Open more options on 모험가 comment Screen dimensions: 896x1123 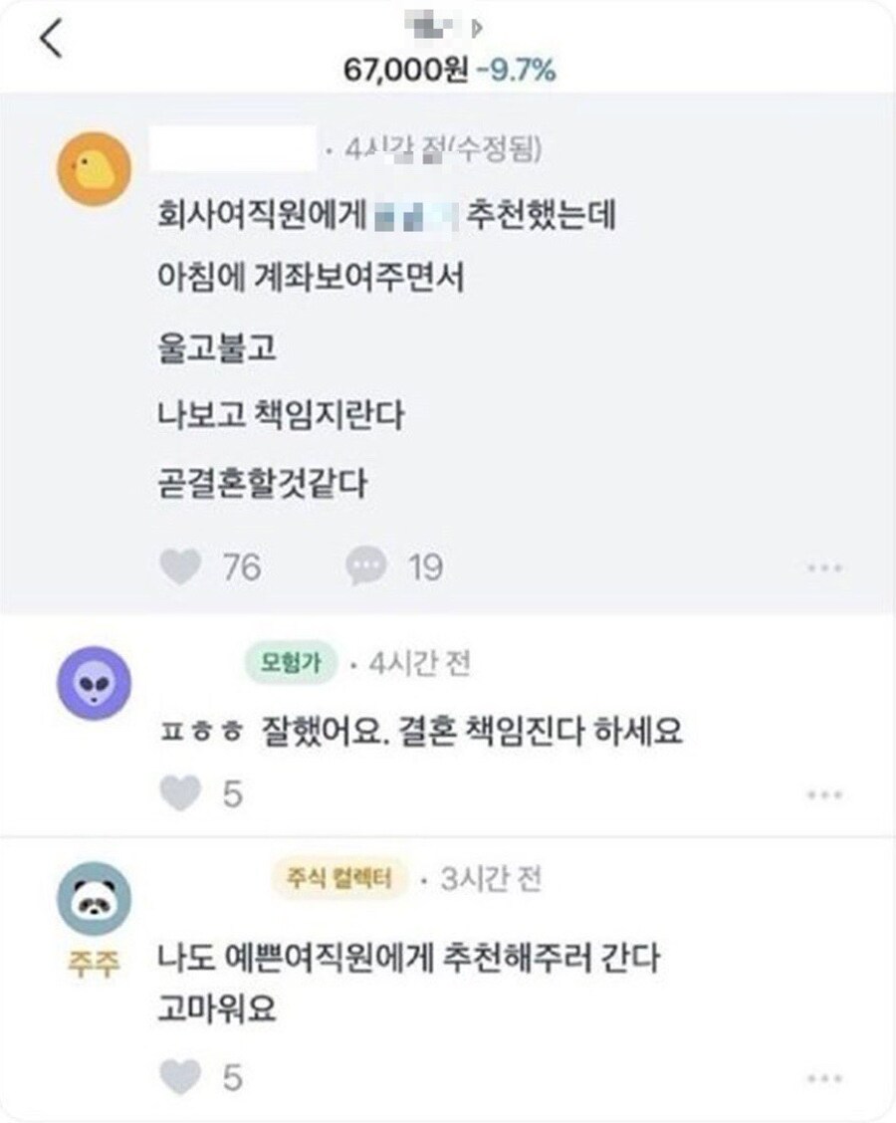pyautogui.click(x=825, y=794)
